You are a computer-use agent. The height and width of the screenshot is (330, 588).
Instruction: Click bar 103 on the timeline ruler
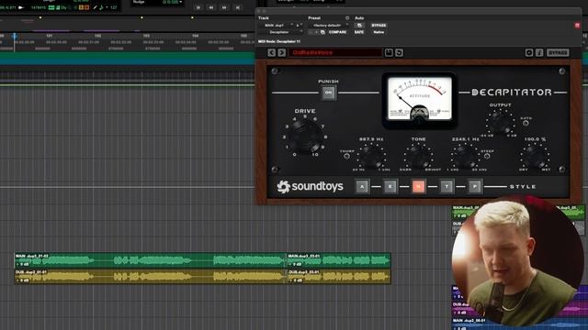[146, 36]
